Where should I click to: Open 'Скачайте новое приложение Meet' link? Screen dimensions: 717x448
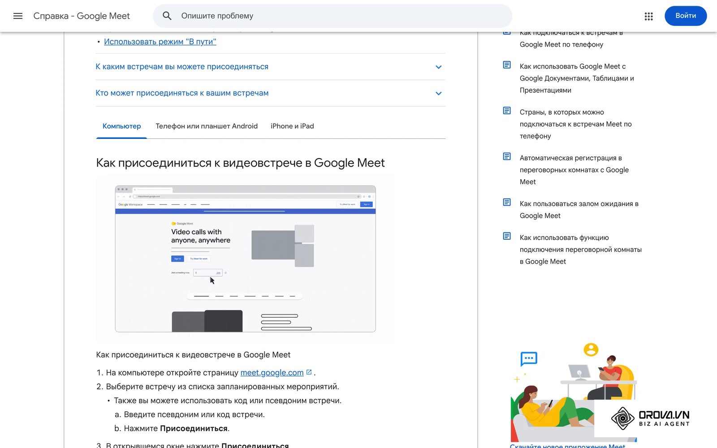pos(567,446)
